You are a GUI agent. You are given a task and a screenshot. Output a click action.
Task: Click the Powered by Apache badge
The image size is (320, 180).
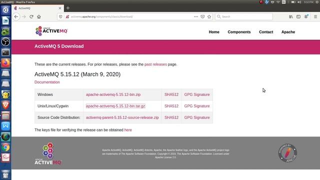287,153
